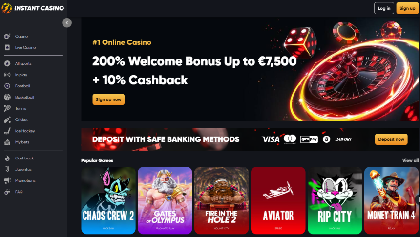Open Live Casino card icon

coord(7,47)
